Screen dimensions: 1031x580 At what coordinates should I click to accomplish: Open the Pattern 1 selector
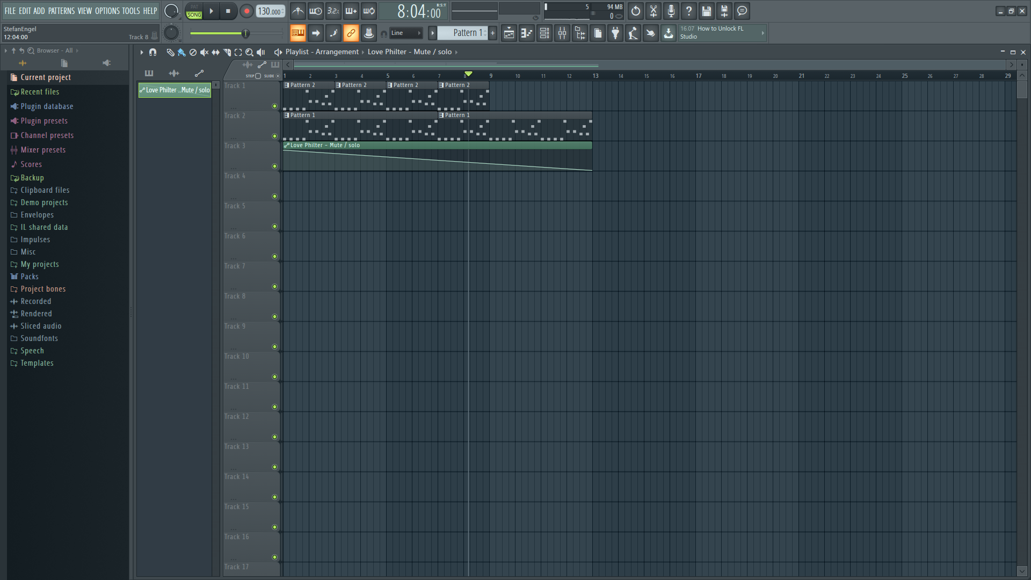click(x=463, y=33)
